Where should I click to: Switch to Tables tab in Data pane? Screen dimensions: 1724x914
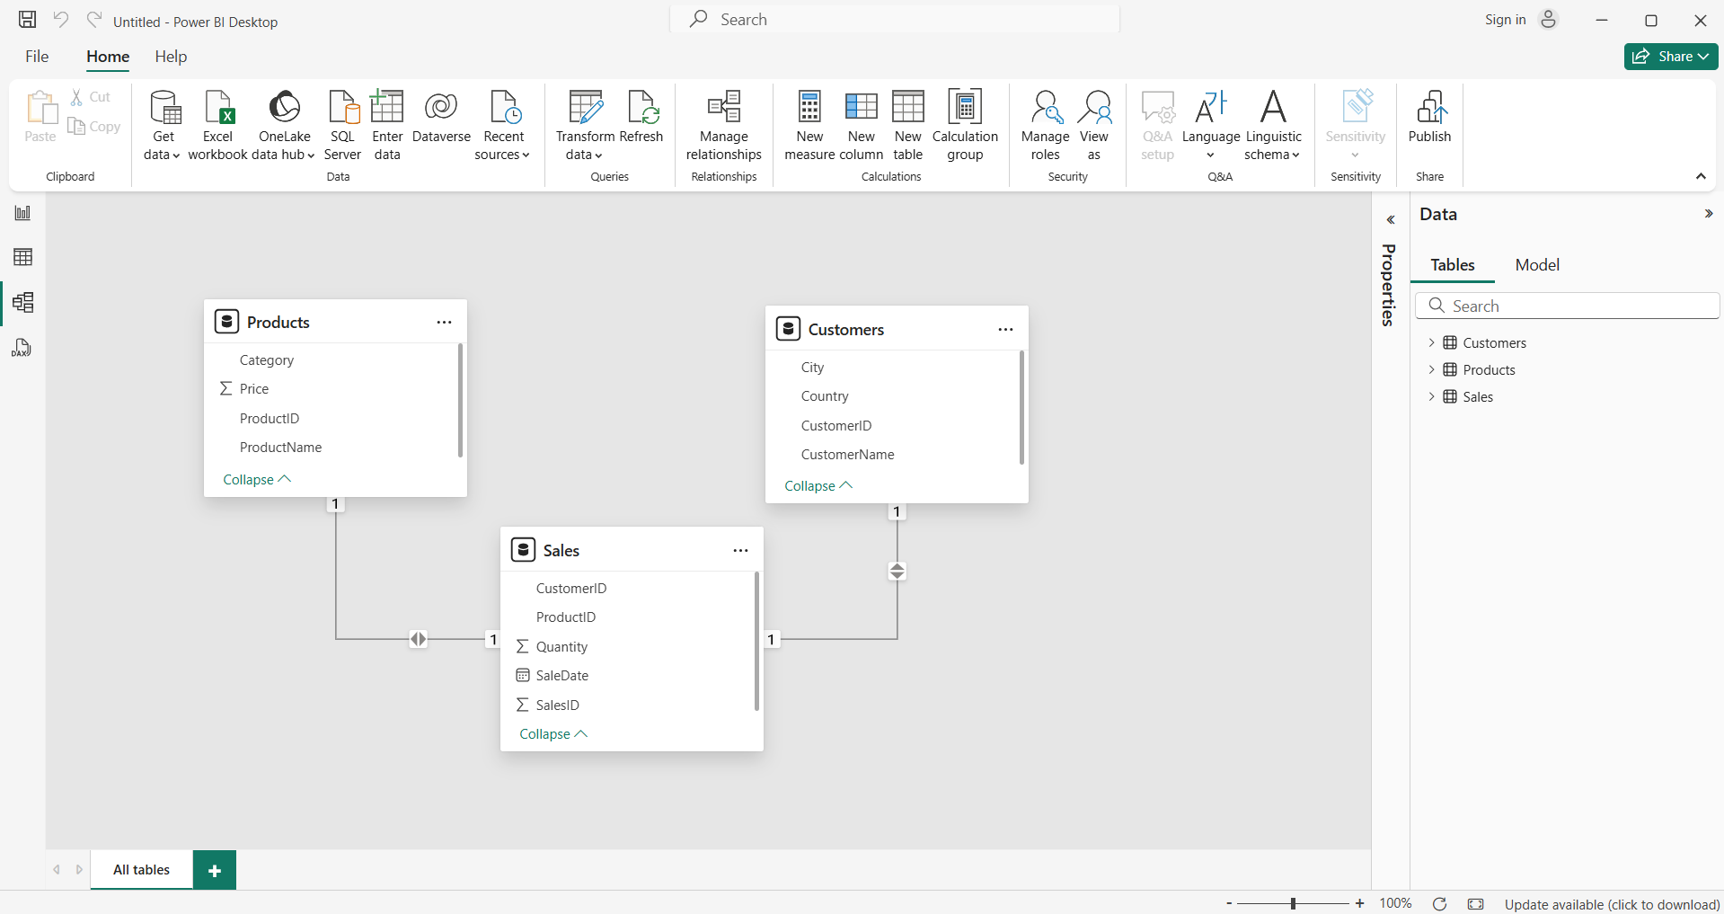point(1453,265)
